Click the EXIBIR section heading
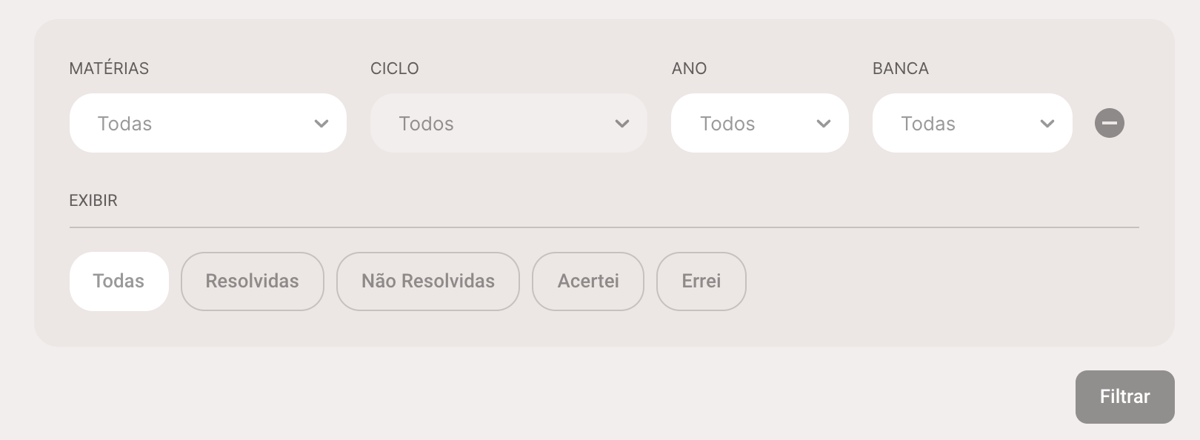The image size is (1200, 440). [x=93, y=201]
